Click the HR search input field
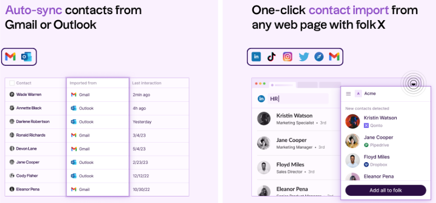This screenshot has height=203, width=436. pos(298,99)
